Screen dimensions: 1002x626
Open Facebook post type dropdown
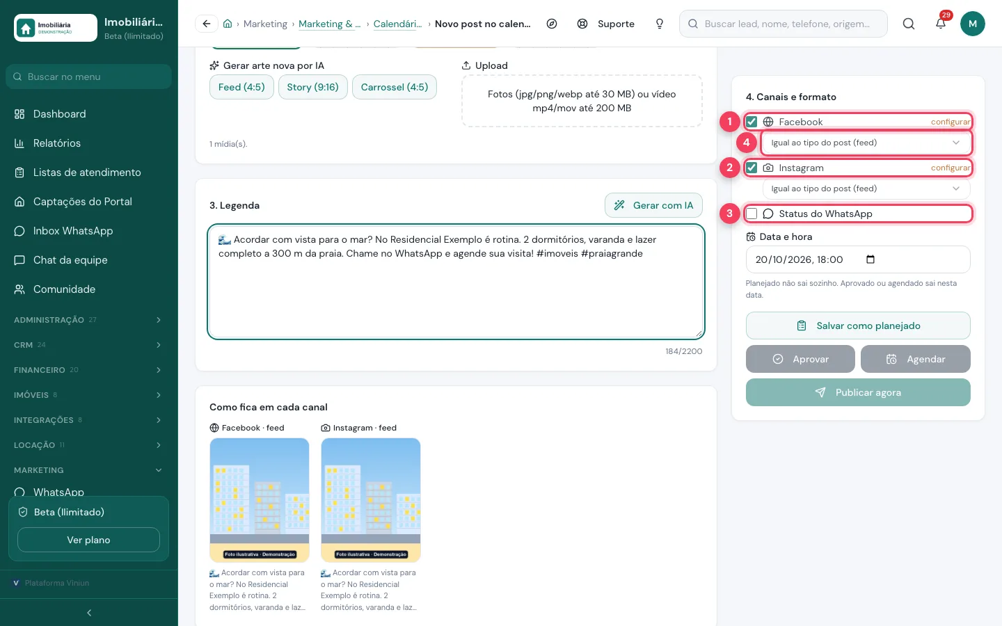866,143
